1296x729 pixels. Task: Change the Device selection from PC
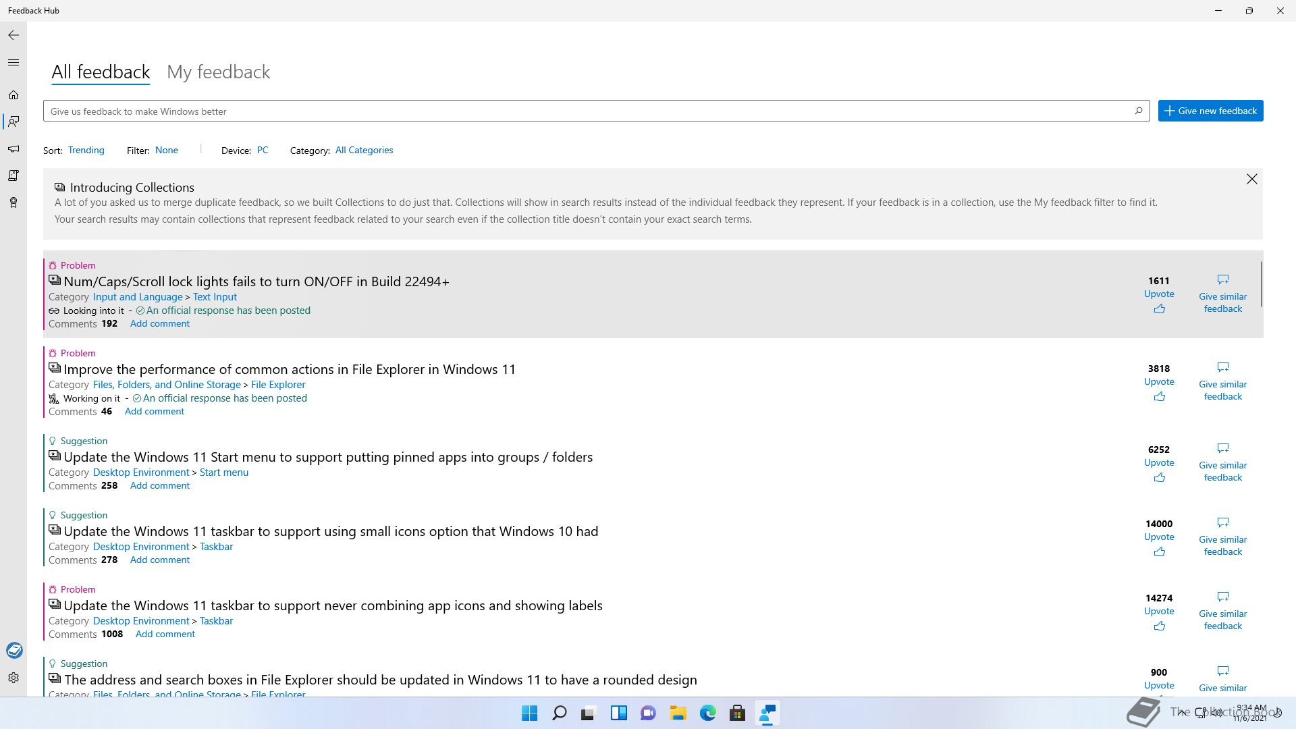click(263, 150)
